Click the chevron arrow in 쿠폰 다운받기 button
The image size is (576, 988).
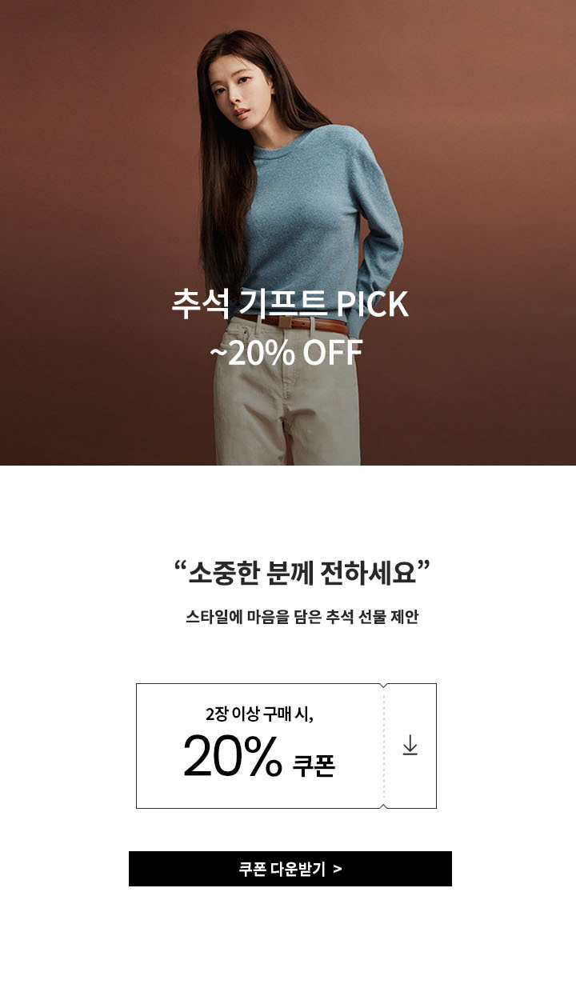(338, 870)
